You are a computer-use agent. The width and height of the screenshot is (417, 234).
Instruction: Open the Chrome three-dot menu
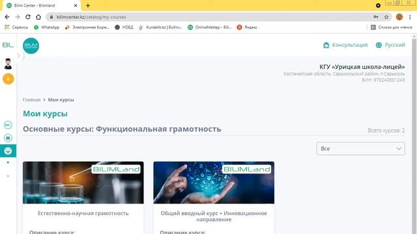[x=410, y=17]
